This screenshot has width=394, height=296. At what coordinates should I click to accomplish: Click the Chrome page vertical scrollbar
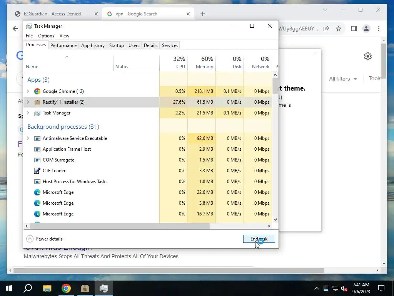384,61
